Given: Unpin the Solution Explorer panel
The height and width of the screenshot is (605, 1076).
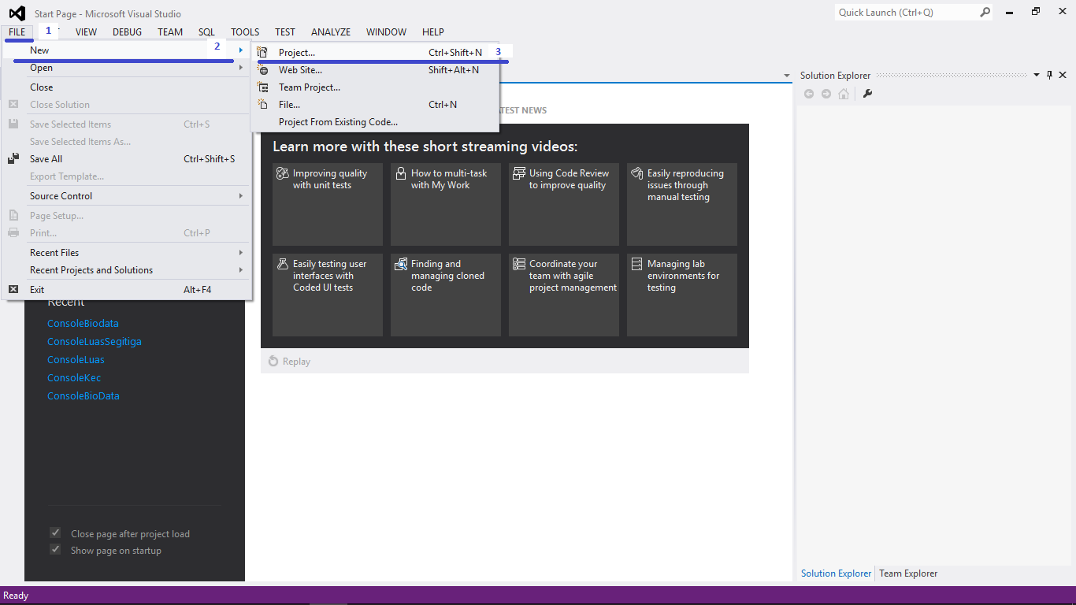Looking at the screenshot, I should [x=1049, y=75].
